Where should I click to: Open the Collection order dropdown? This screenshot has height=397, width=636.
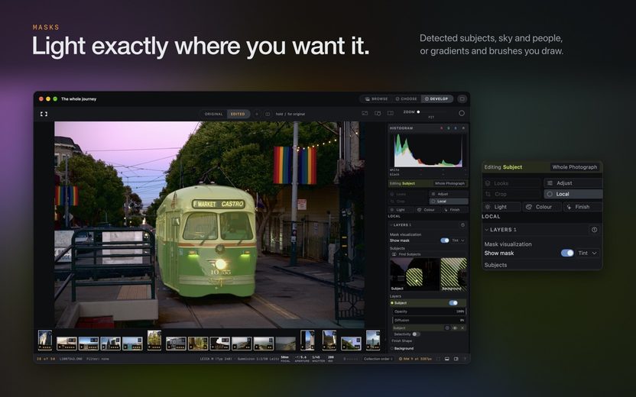[378, 359]
